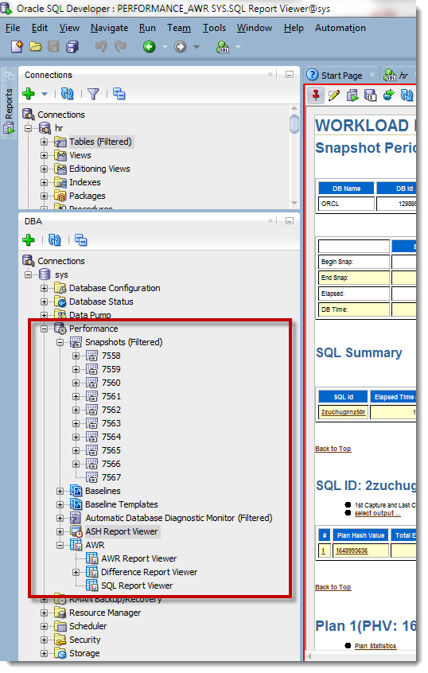The height and width of the screenshot is (673, 428).
Task: Open the Back button history dropdown
Action: coord(165,47)
